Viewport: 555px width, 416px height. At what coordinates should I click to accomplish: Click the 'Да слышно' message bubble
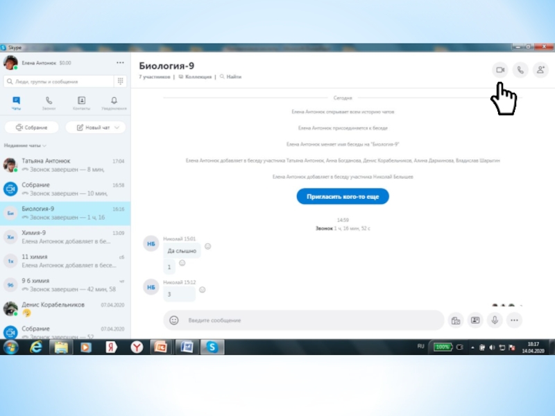[x=182, y=250]
